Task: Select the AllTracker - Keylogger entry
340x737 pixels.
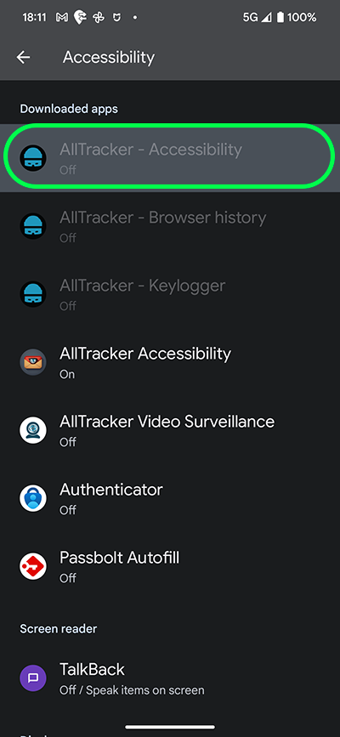Action: click(170, 294)
